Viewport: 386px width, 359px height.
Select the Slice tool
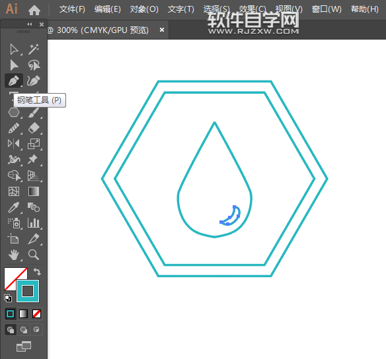34,239
